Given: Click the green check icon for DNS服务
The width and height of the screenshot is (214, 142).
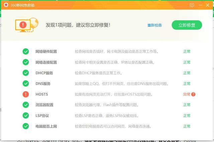Looking at the screenshot, I should (26, 84).
